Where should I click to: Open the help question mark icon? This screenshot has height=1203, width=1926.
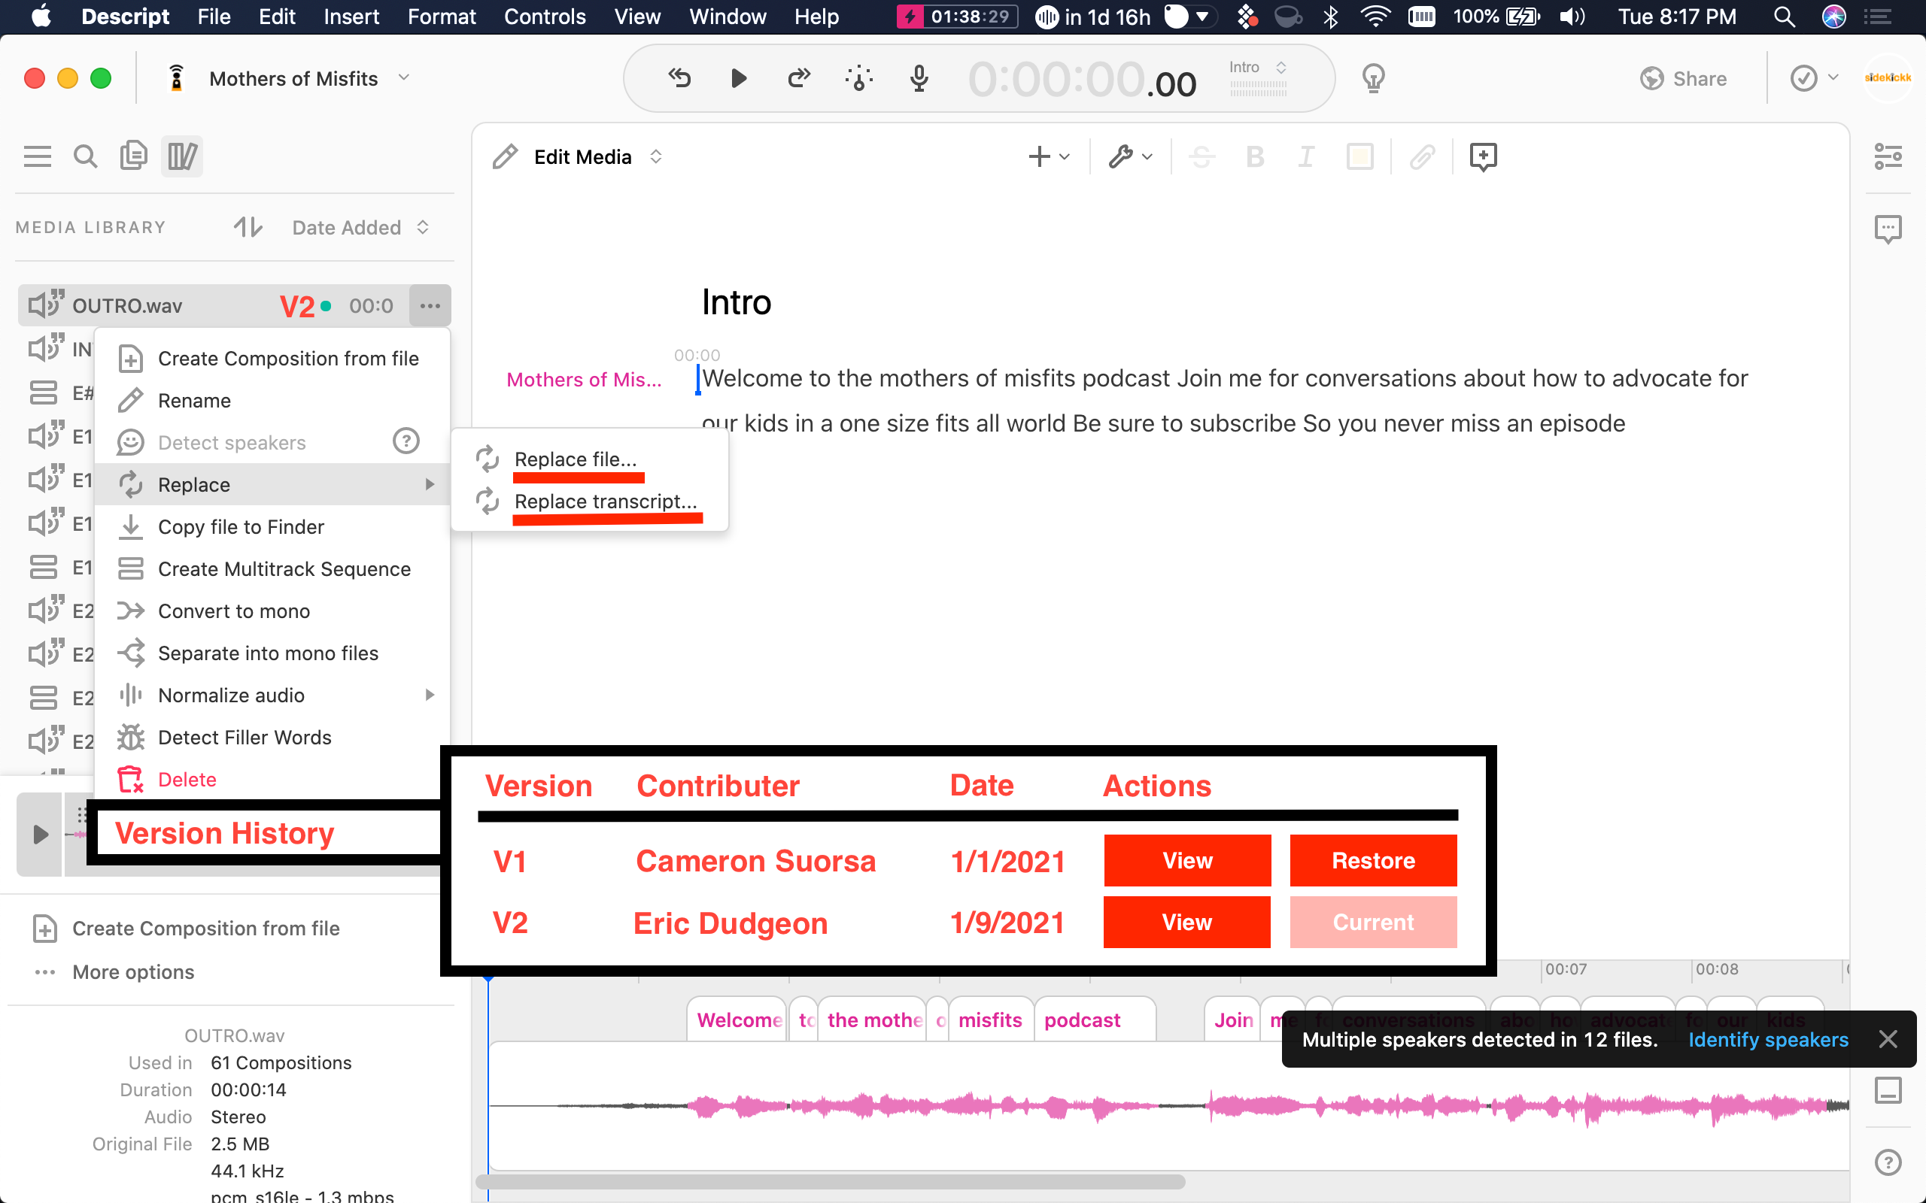coord(1888,1162)
